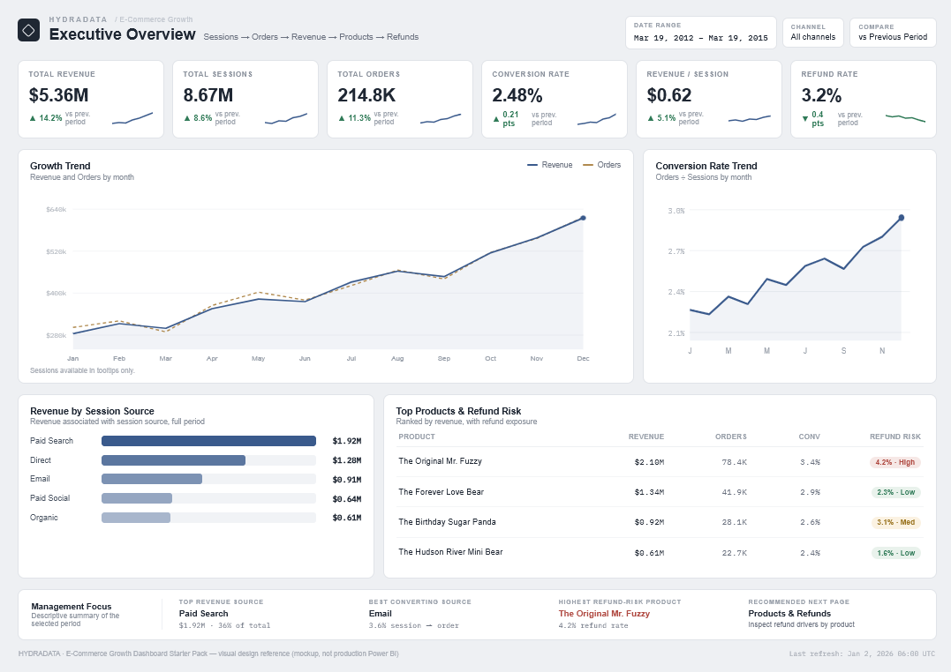This screenshot has width=951, height=672.
Task: Click the Dec endpoint marker on Growth Trend
Action: click(583, 218)
